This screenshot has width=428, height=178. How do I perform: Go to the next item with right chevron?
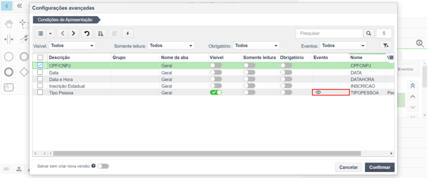pos(73,33)
